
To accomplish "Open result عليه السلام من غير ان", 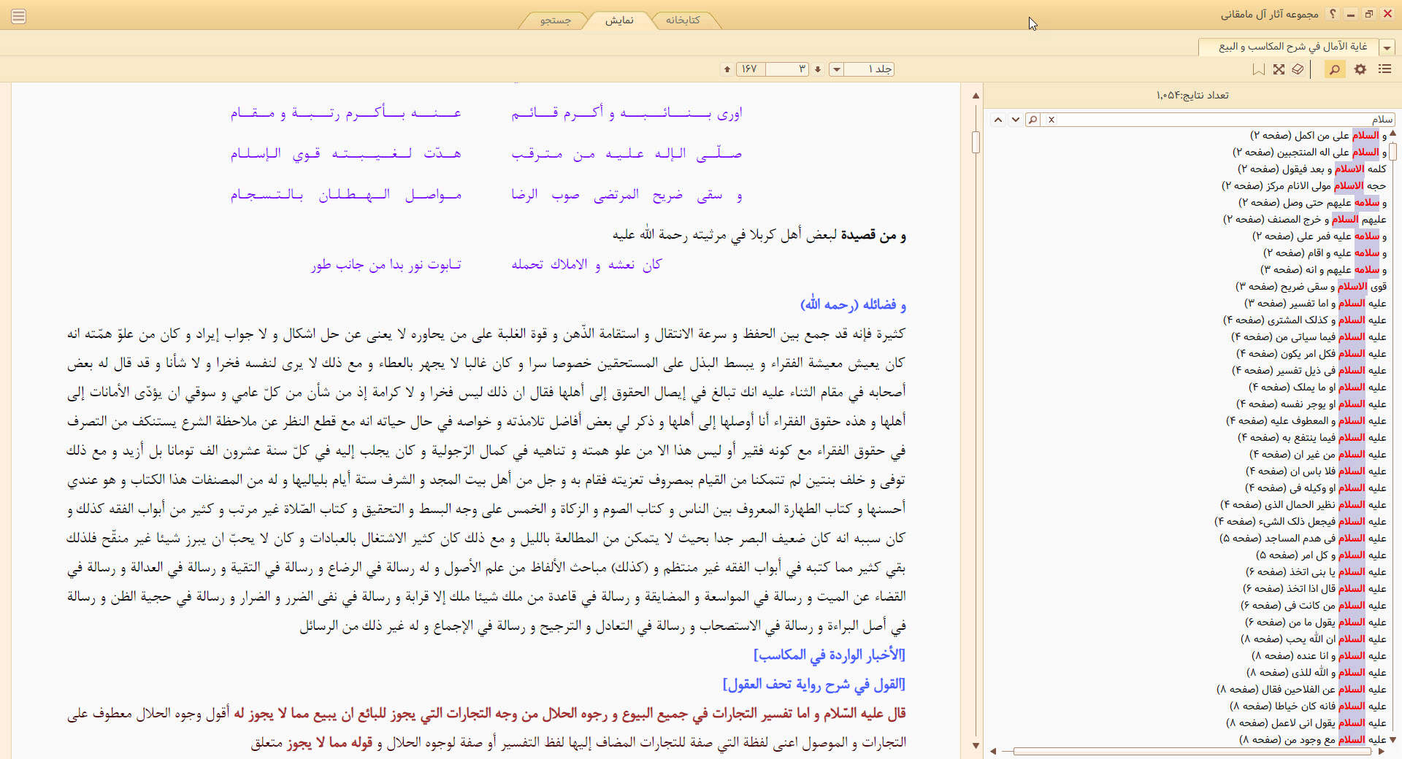I will click(x=1318, y=455).
